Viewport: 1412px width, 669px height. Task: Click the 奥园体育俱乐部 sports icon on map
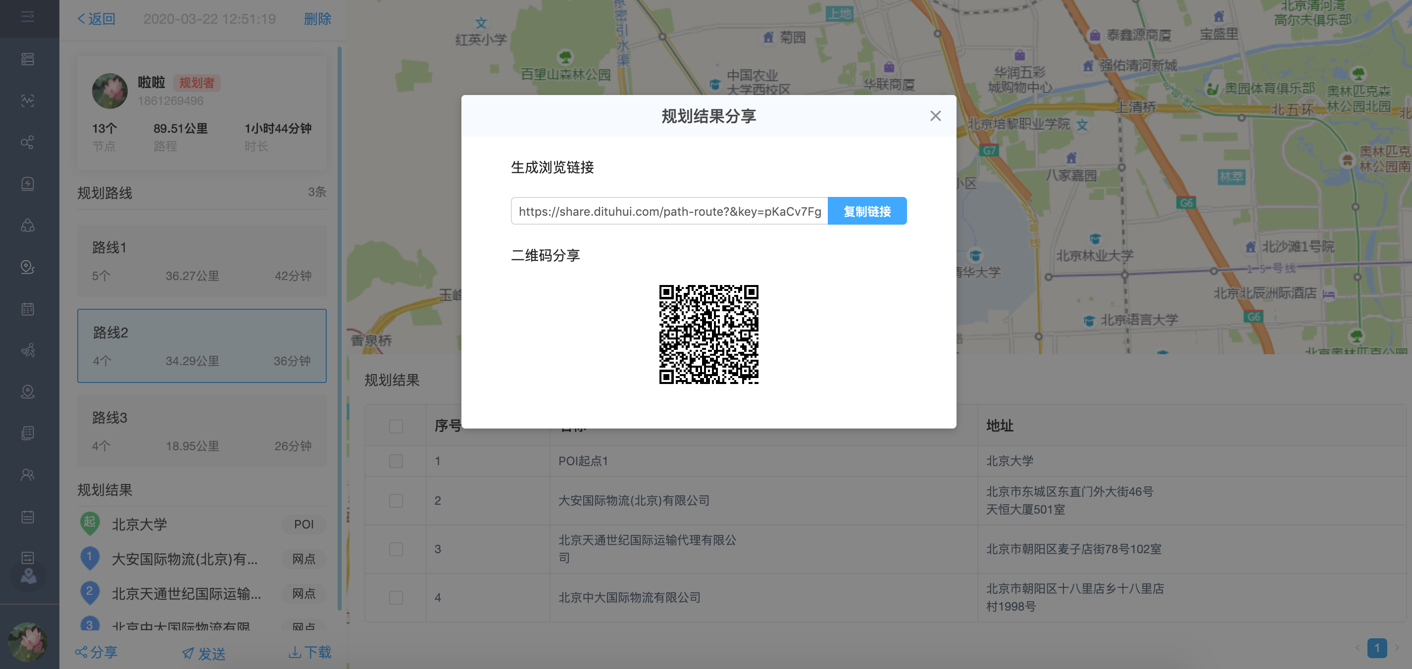(1212, 88)
